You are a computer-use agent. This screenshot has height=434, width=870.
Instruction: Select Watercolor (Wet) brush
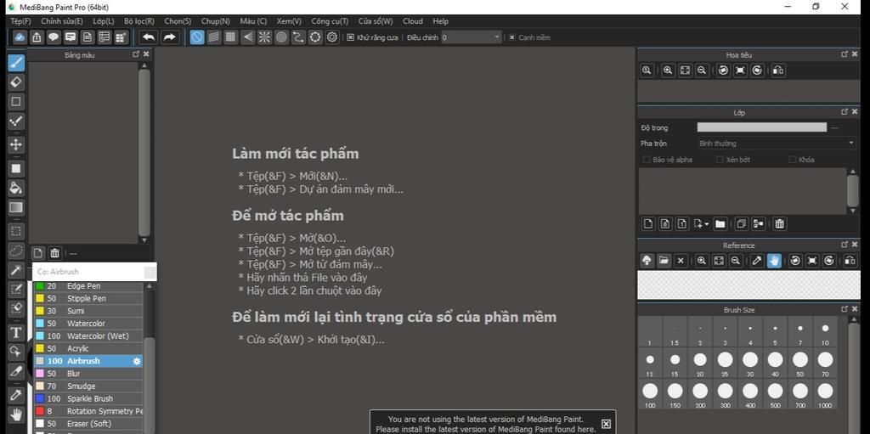click(88, 335)
